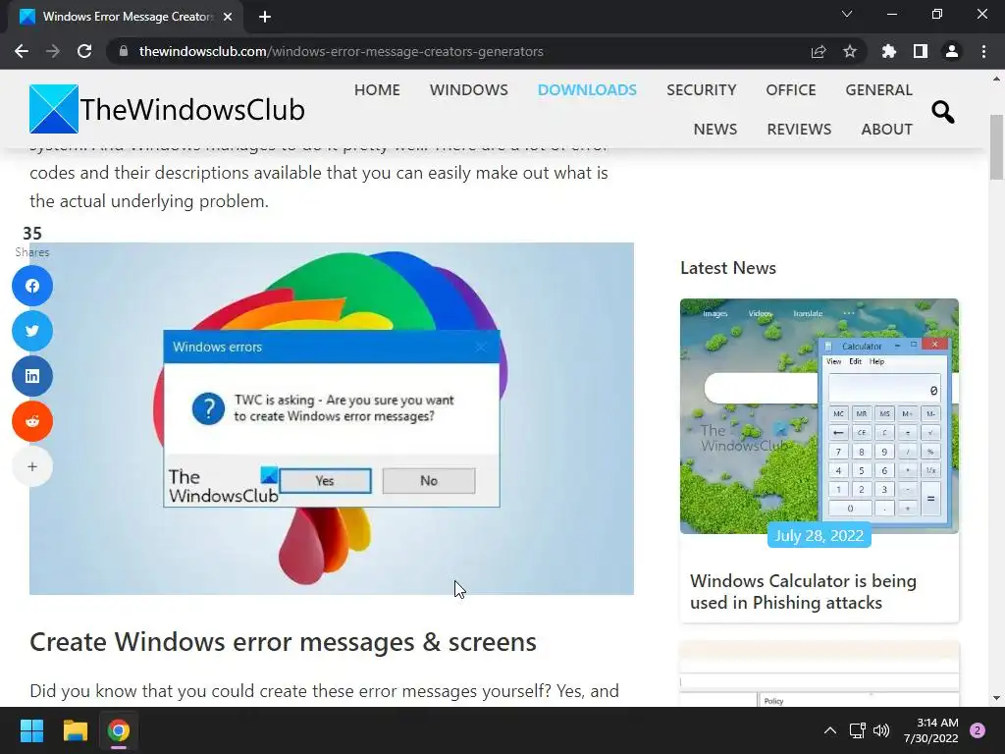Toggle the browser side panel
This screenshot has height=754, width=1005.
coord(921,51)
